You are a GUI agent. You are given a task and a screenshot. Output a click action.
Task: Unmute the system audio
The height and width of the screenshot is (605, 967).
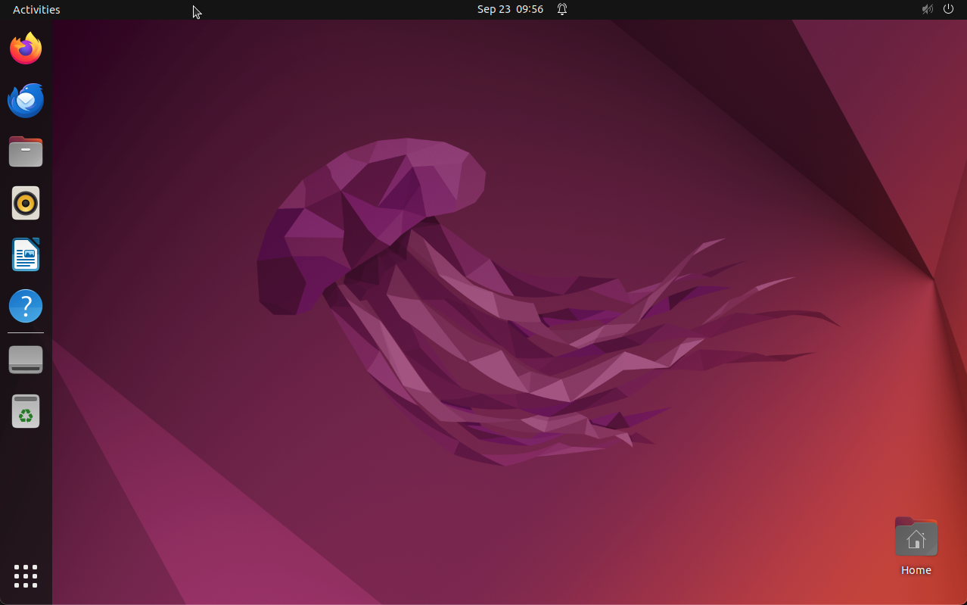tap(926, 9)
